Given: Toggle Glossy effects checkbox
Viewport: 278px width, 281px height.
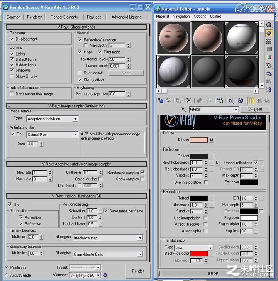Looking at the screenshot, I should click(x=80, y=80).
